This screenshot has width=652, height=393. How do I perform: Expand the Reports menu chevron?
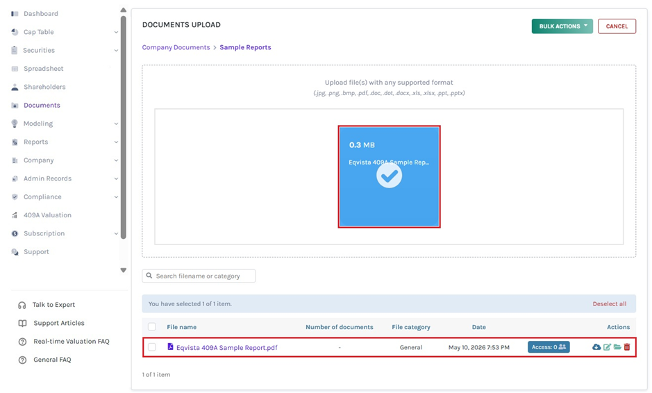[x=116, y=142]
